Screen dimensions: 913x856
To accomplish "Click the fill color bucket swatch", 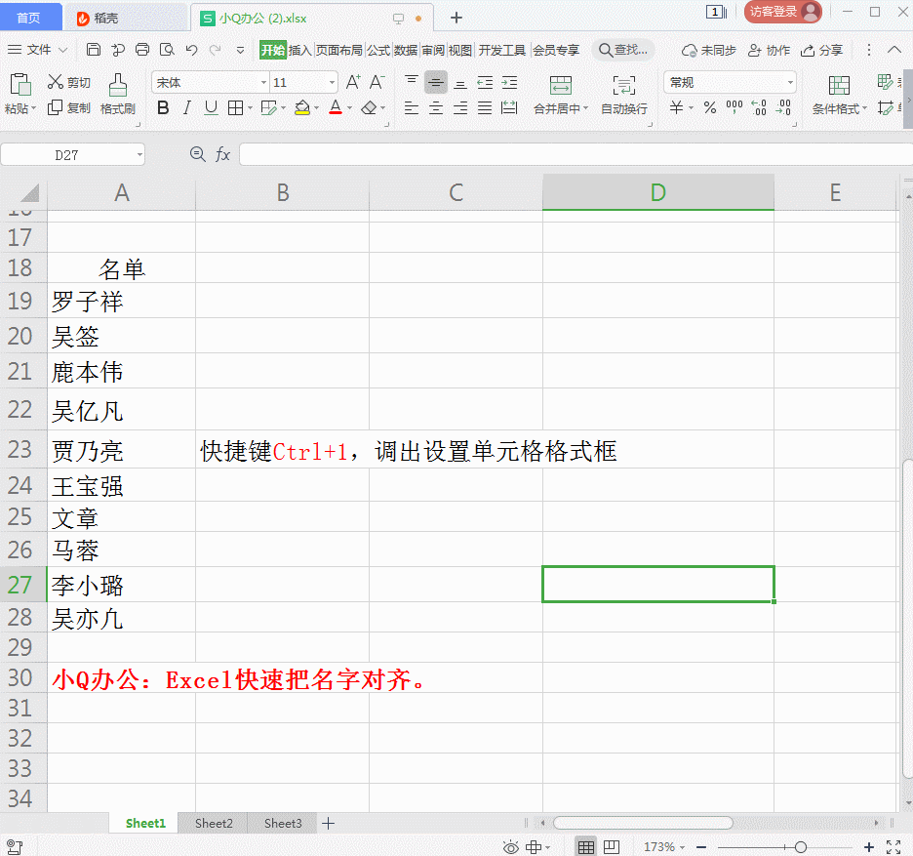I will tap(302, 107).
